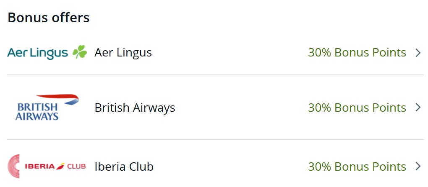The height and width of the screenshot is (187, 428).
Task: Click the divider line above Iberia Club row
Action: [x=215, y=140]
